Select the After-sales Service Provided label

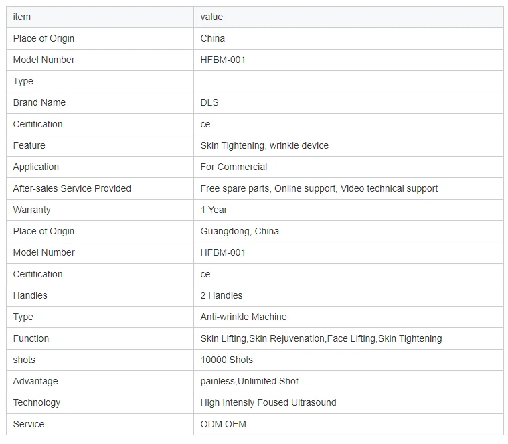click(72, 188)
